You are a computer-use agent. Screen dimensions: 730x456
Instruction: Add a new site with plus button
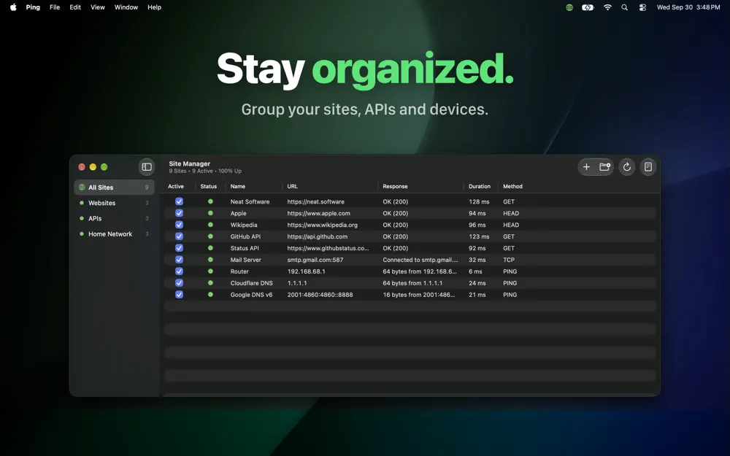pyautogui.click(x=587, y=166)
